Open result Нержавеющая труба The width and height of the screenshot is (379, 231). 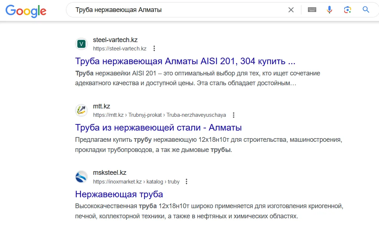coord(119,194)
